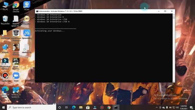
Task: Select the Network desktop icon
Action: click(5, 49)
